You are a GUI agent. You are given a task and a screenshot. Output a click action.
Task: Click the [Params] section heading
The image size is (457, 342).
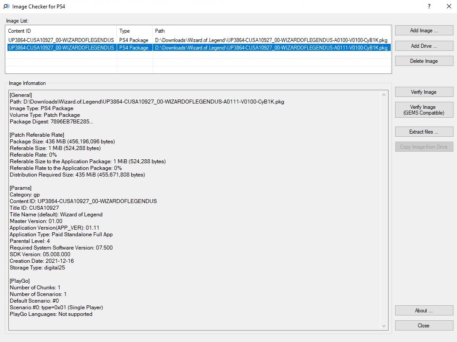[21, 188]
